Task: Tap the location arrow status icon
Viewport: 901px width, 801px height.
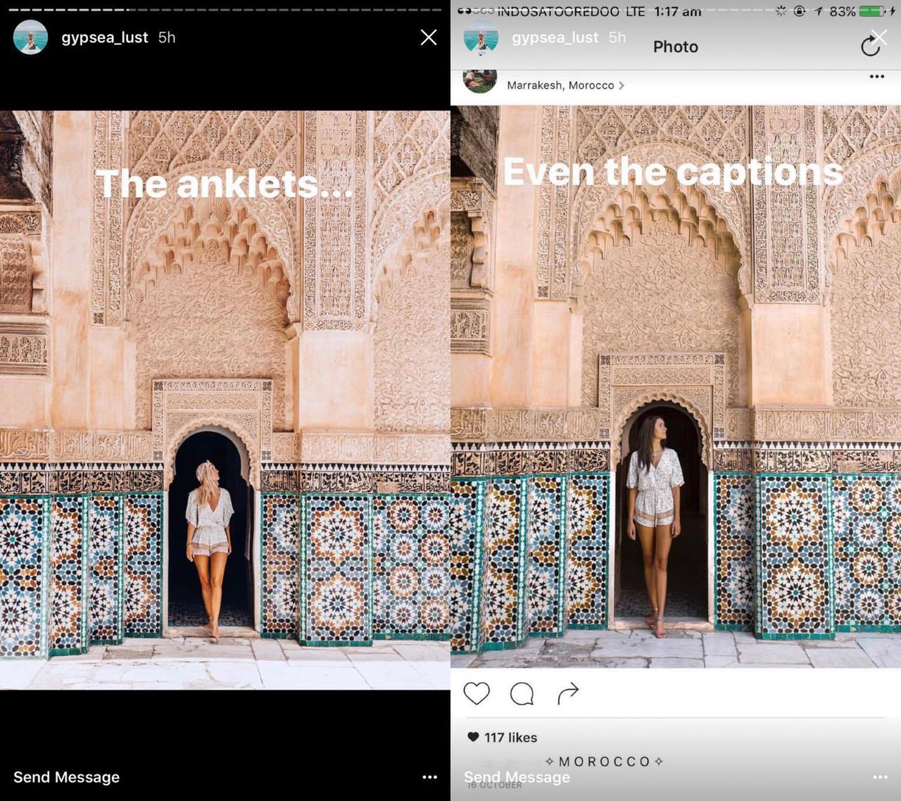Action: pos(819,11)
